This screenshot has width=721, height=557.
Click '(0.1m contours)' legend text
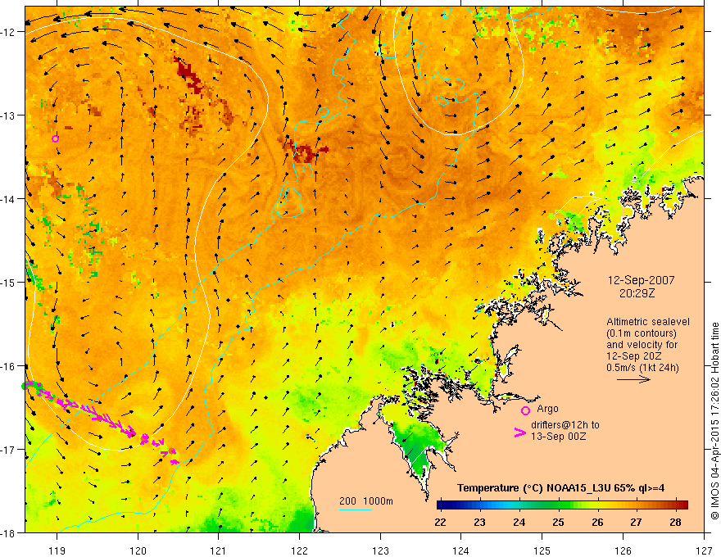tap(642, 333)
